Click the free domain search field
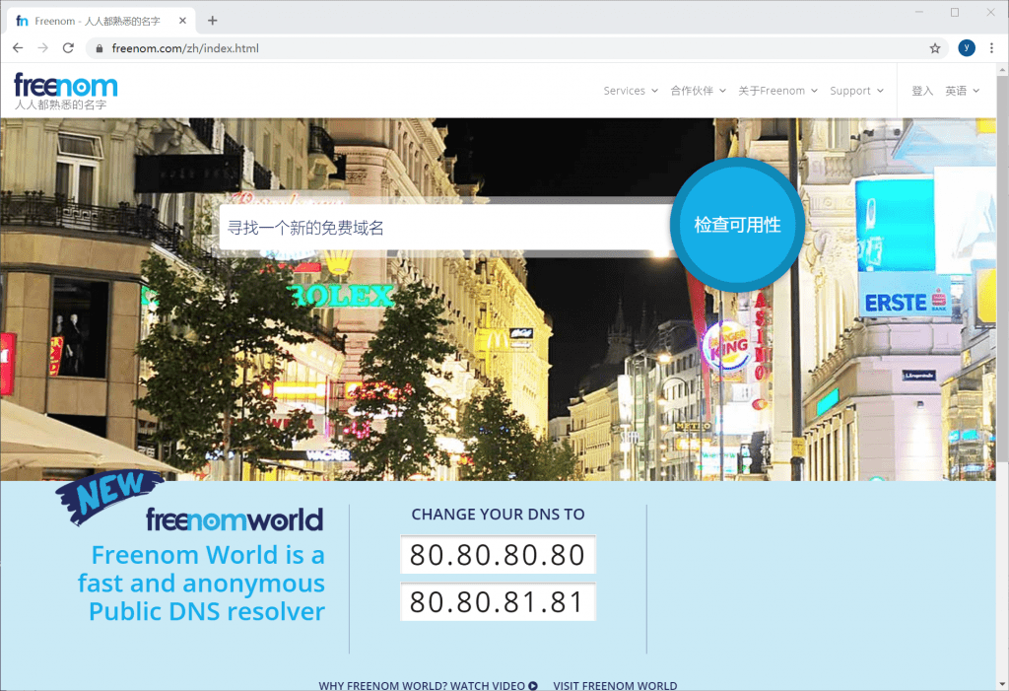The image size is (1009, 691). click(x=443, y=228)
